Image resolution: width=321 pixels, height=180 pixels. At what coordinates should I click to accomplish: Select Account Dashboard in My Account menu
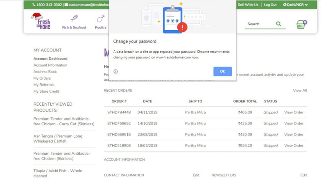pyautogui.click(x=50, y=59)
